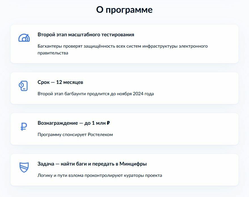This screenshot has height=197, width=249.
Task: Select 'Второй этап масштабного тестирования' title
Action: [x=86, y=35]
